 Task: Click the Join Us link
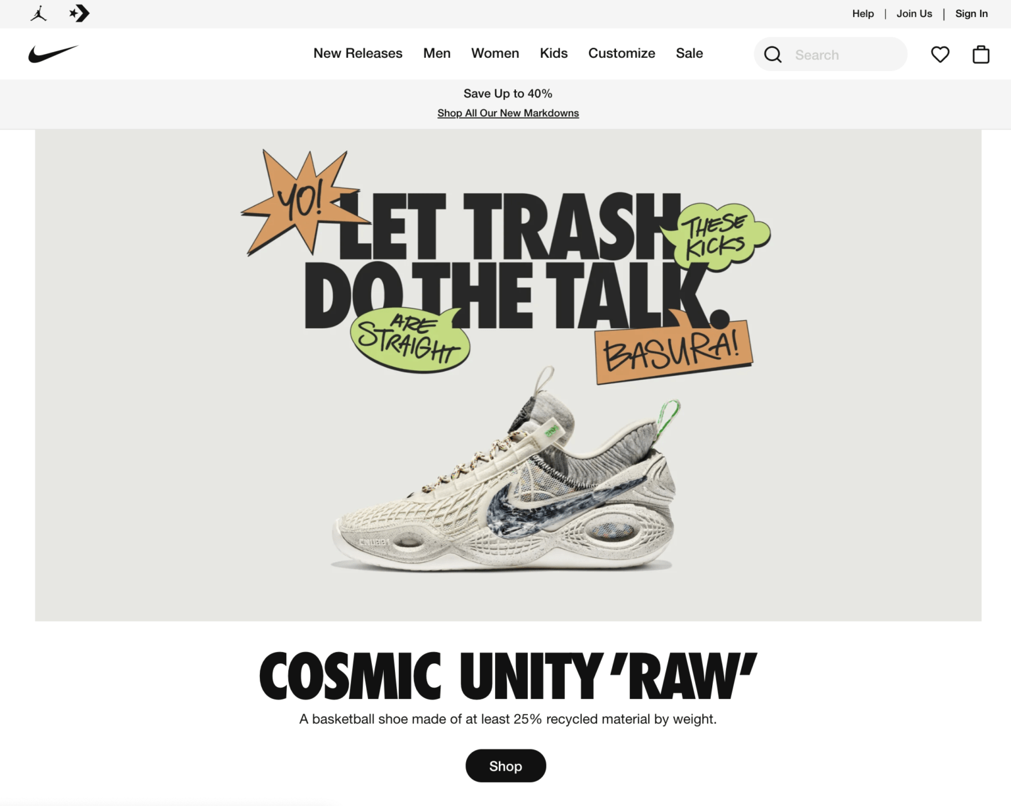point(914,14)
